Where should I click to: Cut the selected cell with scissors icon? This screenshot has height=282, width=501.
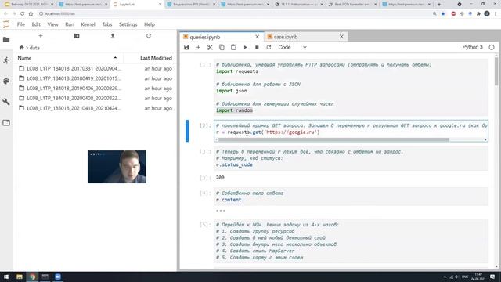210,47
